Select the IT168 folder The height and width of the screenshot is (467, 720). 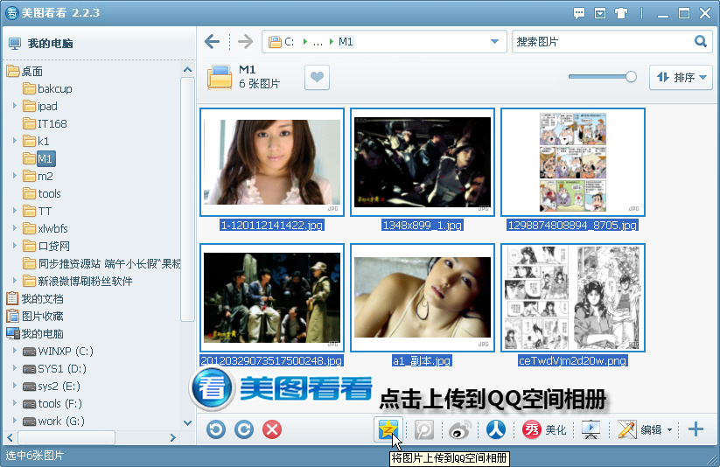coord(45,123)
